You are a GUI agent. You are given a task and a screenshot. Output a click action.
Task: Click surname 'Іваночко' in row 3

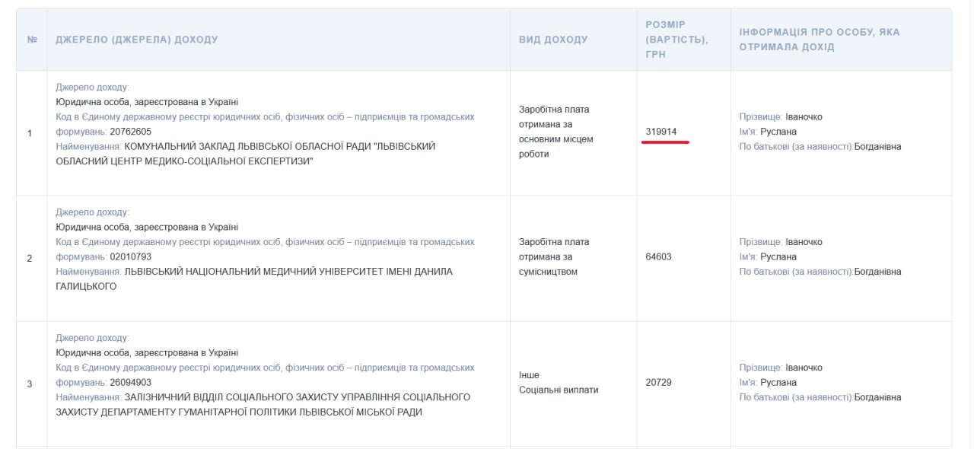pos(804,368)
